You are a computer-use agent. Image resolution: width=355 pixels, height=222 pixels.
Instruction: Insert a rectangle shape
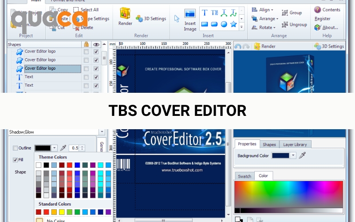pos(205,24)
